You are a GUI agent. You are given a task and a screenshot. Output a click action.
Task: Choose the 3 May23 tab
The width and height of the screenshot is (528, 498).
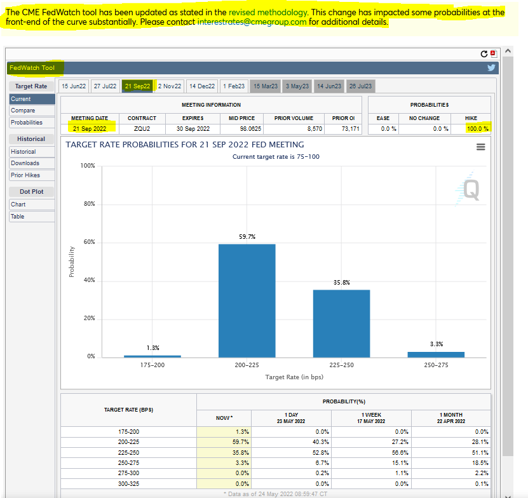tap(297, 86)
